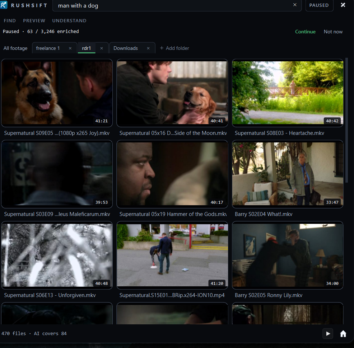354x348 pixels.
Task: Click filename 'Supernatural S09E05 ...(1080p x265 Joy).mkv'
Action: coord(57,133)
